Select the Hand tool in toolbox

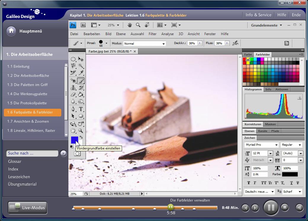(73, 131)
